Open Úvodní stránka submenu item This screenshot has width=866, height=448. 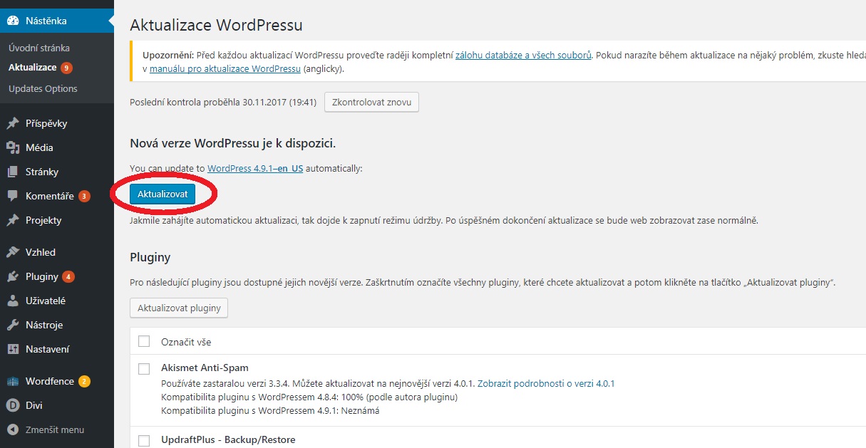(39, 48)
